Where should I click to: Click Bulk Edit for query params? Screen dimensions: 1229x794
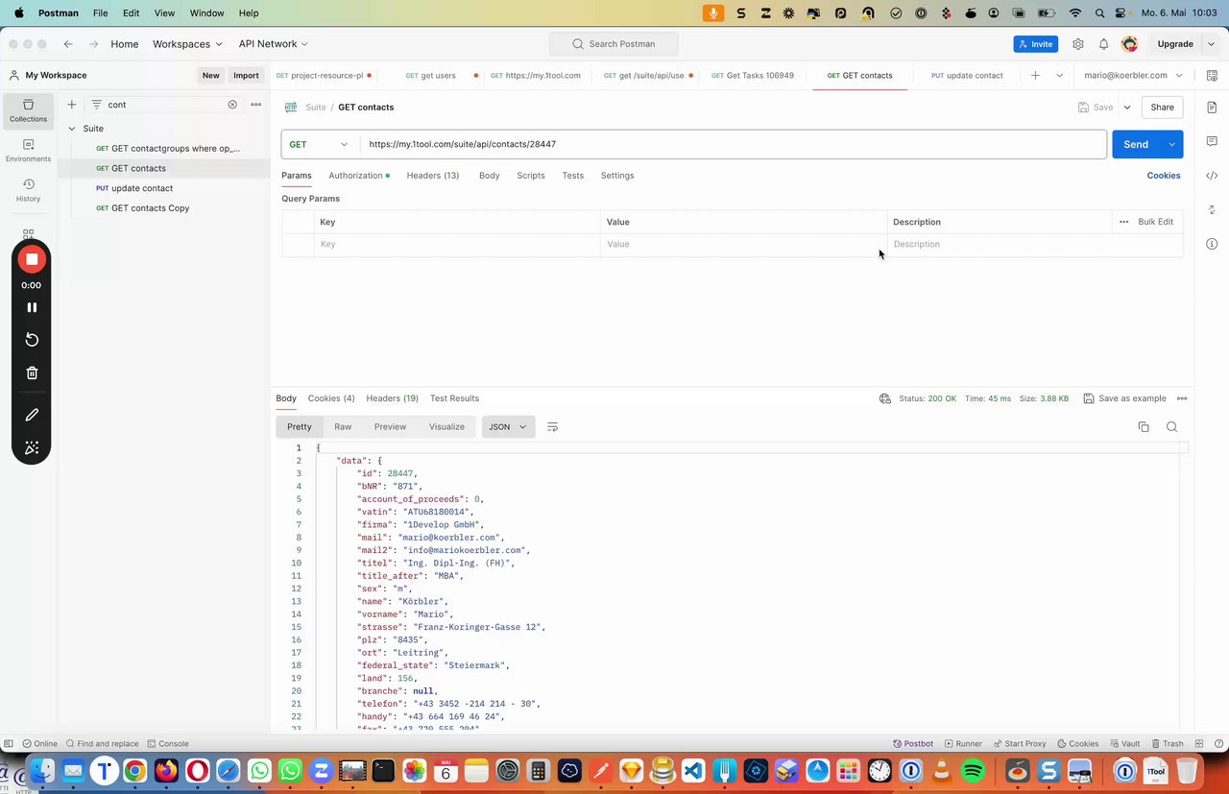pos(1156,222)
